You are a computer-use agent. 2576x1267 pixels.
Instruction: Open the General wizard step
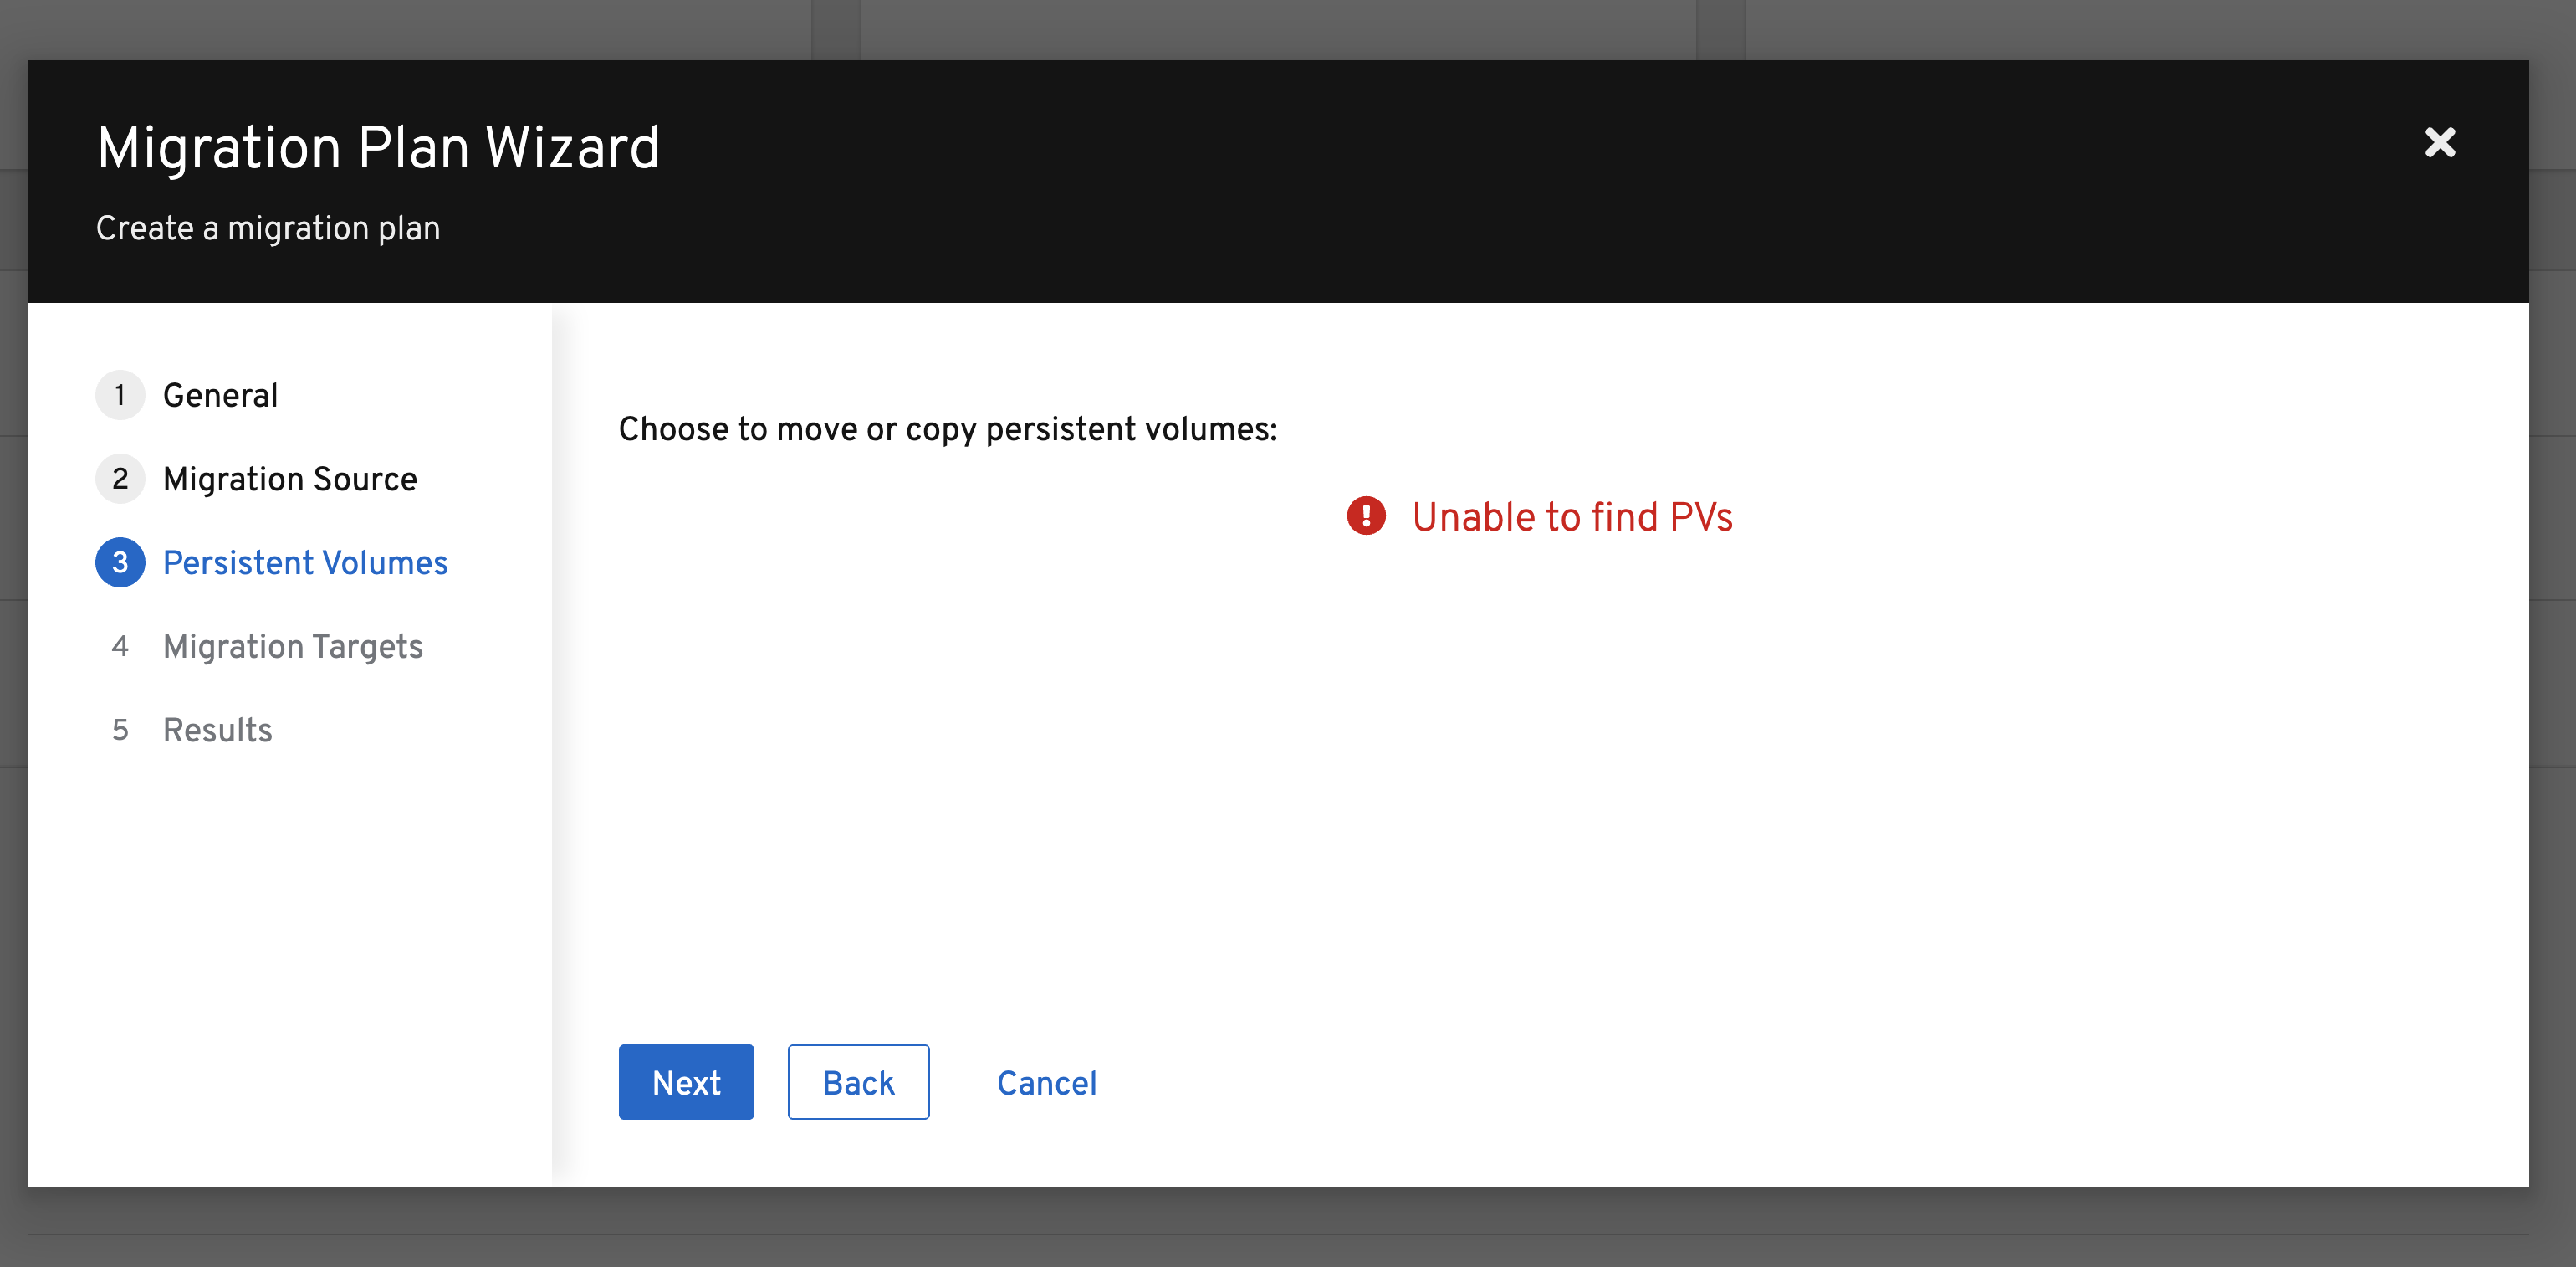pos(220,394)
